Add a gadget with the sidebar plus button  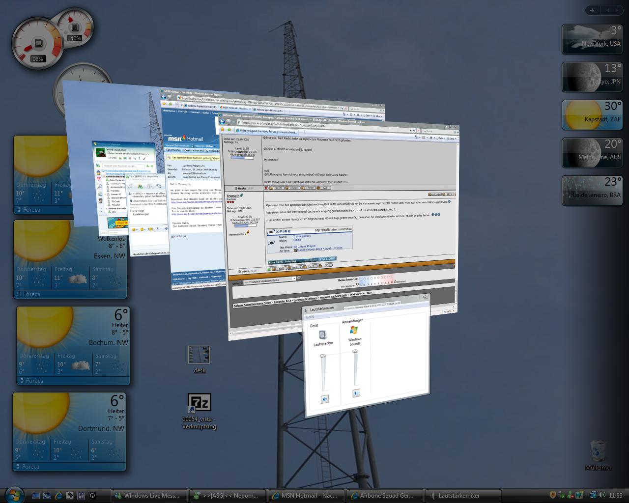pos(592,10)
